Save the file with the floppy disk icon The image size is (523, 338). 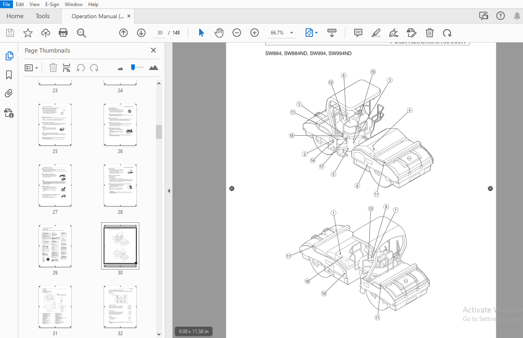tap(10, 33)
